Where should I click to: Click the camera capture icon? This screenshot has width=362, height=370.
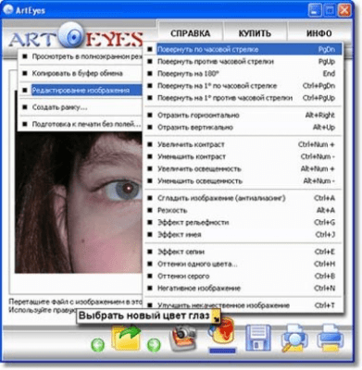pyautogui.click(x=183, y=339)
